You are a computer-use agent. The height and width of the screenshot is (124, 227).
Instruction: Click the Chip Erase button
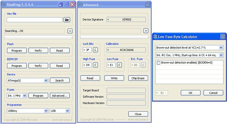pos(138,78)
